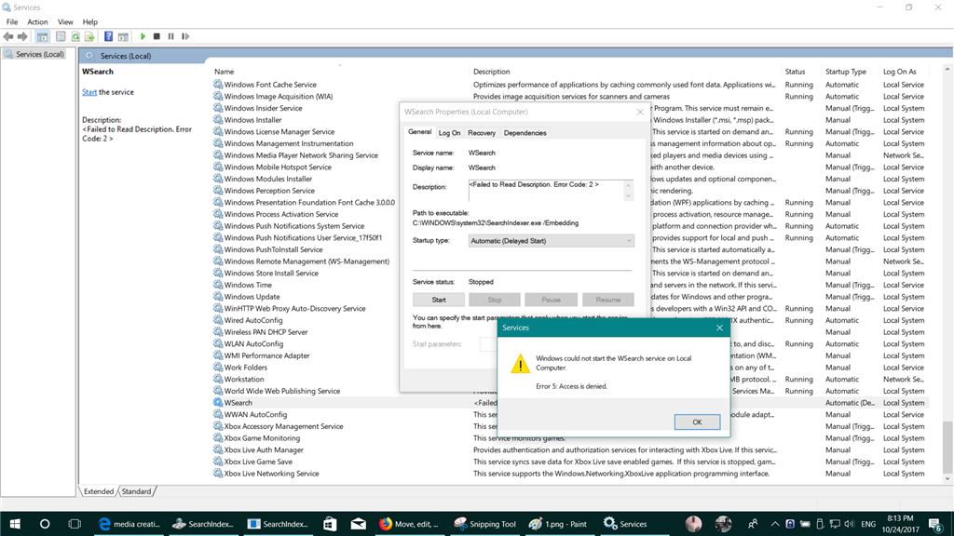Open the Microsoft Store taskbar icon
This screenshot has height=536, width=954.
(x=330, y=524)
